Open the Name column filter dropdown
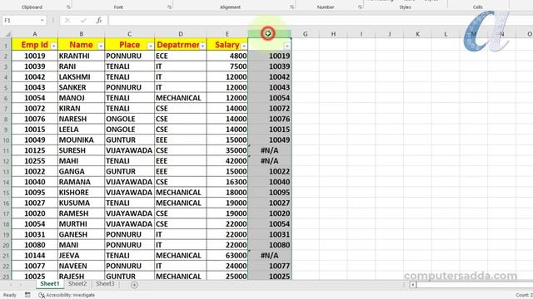Screen dimensions: 533x299 click(x=101, y=46)
